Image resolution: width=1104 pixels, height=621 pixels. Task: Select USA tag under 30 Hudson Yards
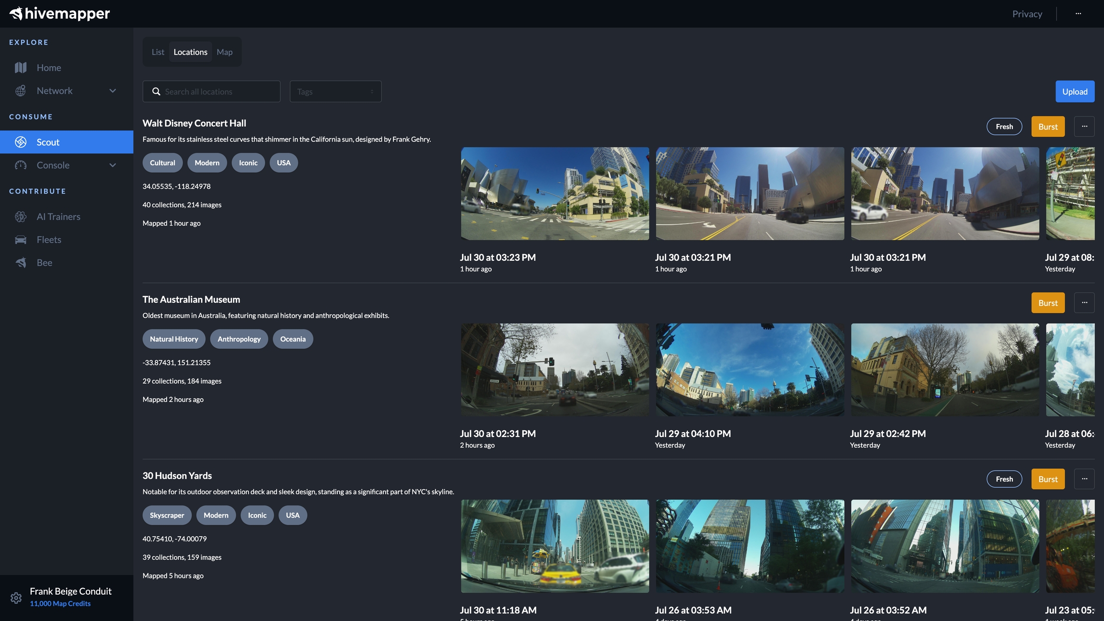293,516
